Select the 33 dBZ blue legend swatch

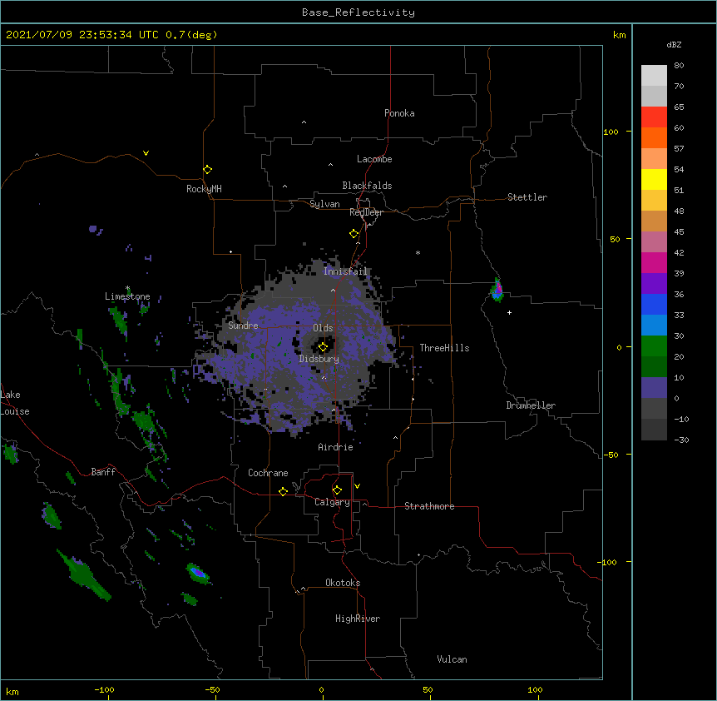(654, 325)
